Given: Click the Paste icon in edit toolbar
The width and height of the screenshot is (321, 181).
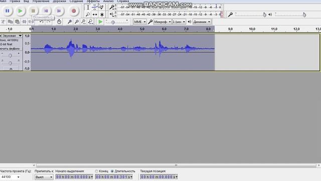Looking at the screenshot, I should pos(17,22).
